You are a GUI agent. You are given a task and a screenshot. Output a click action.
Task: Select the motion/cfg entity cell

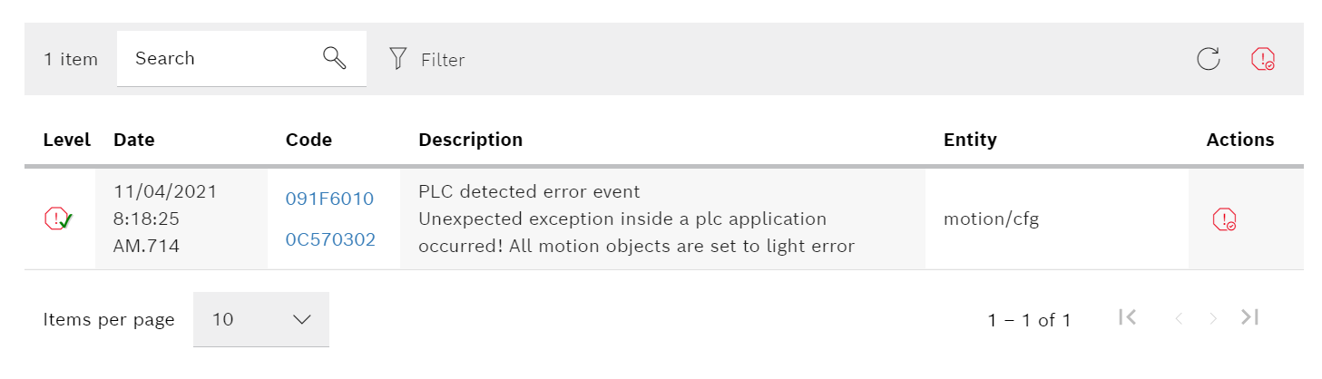coord(991,219)
